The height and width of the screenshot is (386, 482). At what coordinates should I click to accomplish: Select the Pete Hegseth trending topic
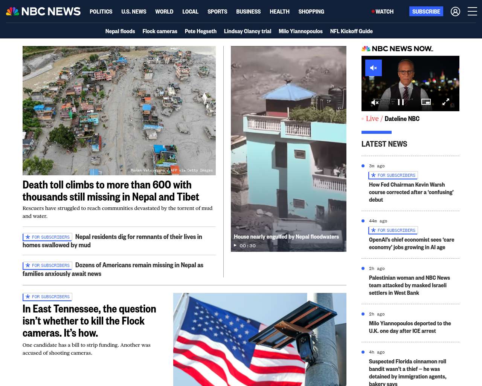pyautogui.click(x=200, y=31)
